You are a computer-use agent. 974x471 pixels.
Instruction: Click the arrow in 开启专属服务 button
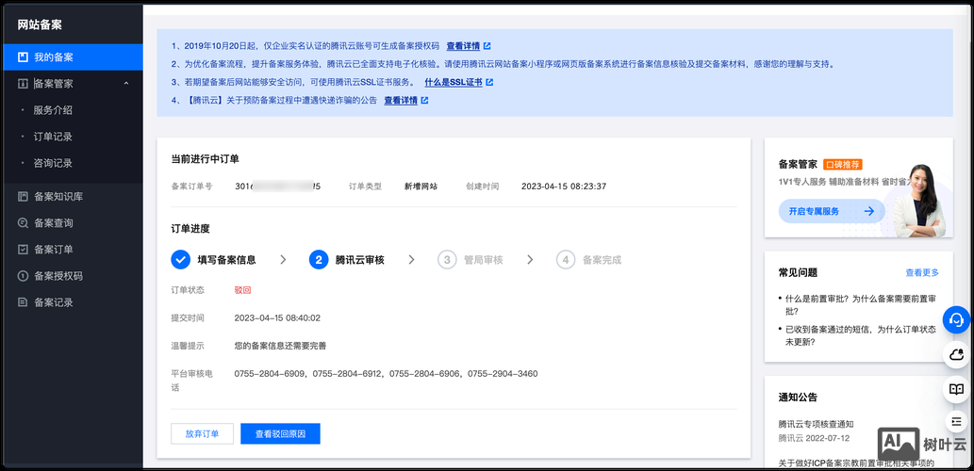click(869, 211)
